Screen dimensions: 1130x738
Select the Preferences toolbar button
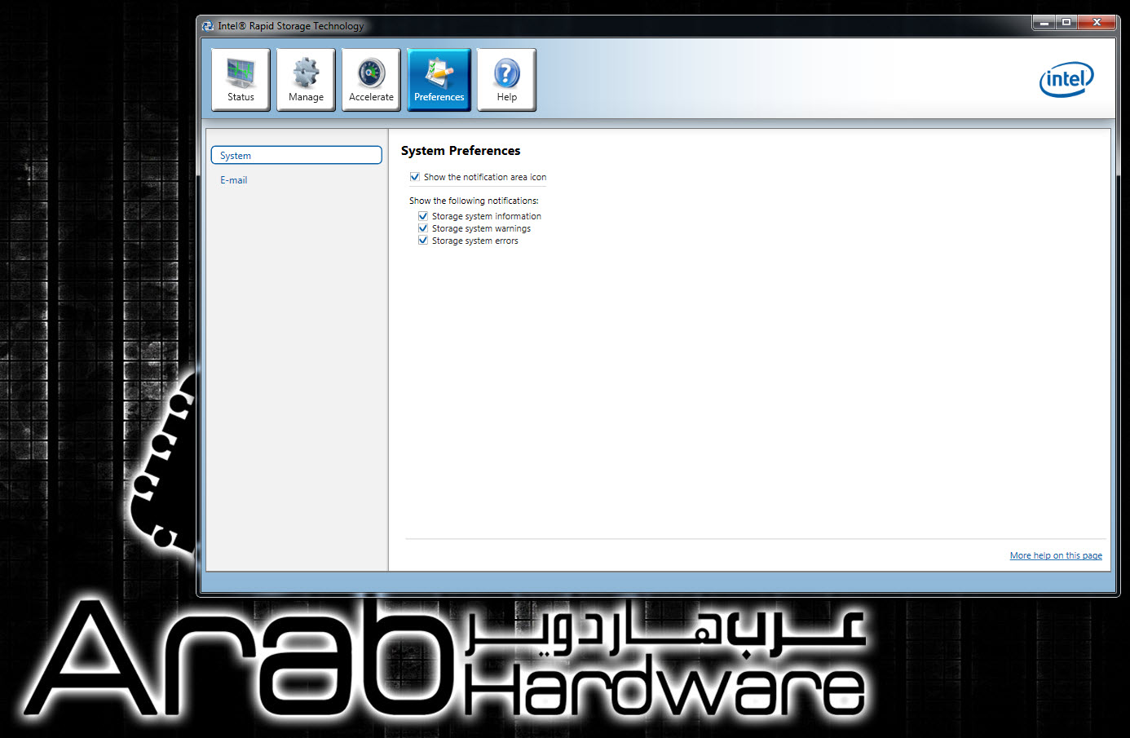(439, 79)
